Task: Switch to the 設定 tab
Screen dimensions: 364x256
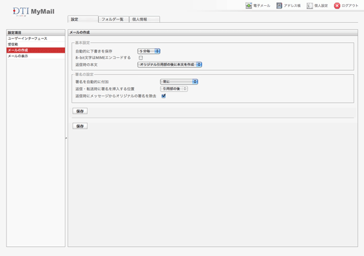Action: 83,19
